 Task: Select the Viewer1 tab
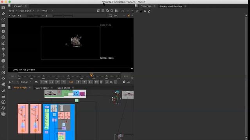[18, 6]
